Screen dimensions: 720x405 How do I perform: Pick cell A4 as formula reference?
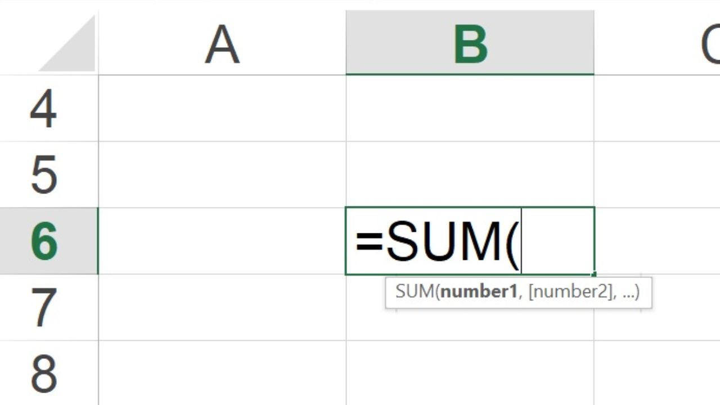point(222,108)
